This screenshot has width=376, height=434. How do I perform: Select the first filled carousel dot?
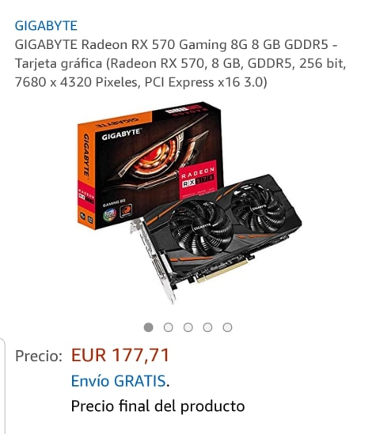coord(149,327)
